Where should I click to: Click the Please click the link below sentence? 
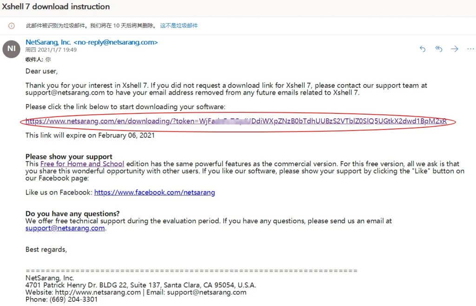click(126, 107)
